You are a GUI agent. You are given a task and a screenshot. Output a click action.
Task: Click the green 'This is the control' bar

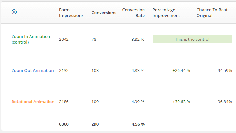tap(192, 39)
